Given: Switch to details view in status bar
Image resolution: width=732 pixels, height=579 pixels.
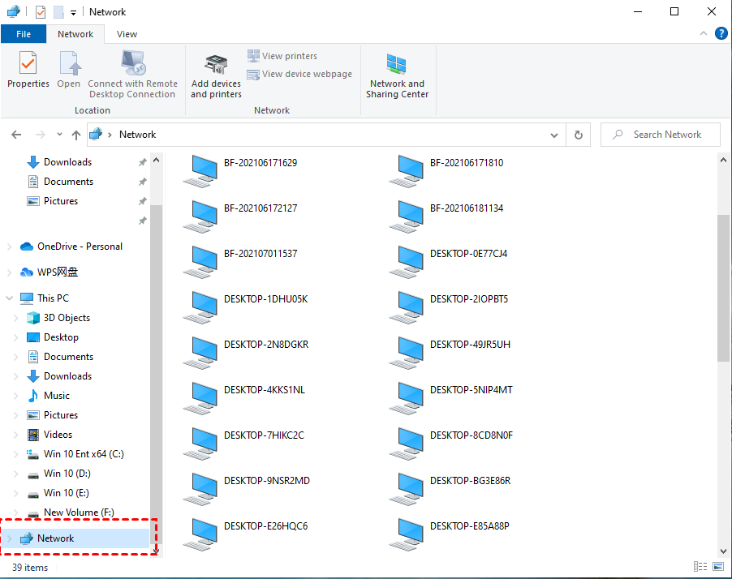Looking at the screenshot, I should click(700, 566).
